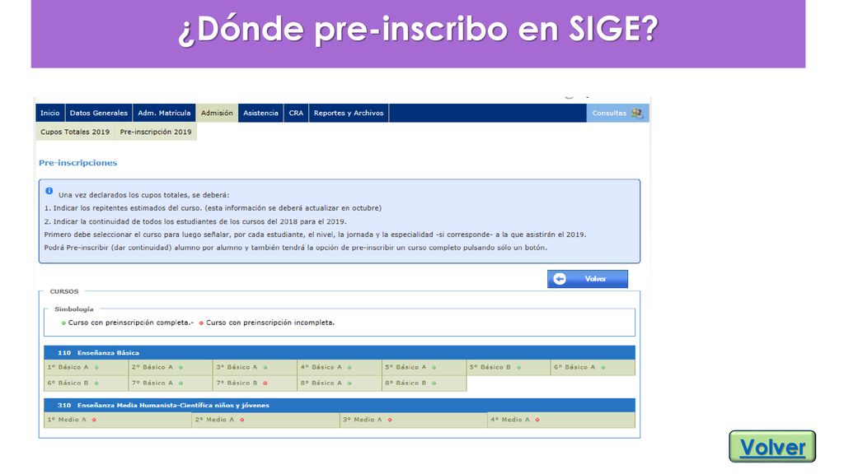
Task: Click the Pre-inscripciones heading
Action: 78,163
